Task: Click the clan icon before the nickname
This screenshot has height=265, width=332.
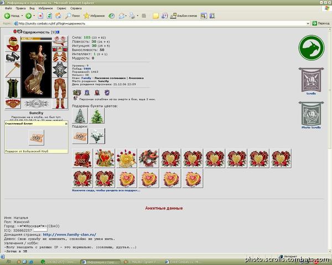Action: (19, 31)
